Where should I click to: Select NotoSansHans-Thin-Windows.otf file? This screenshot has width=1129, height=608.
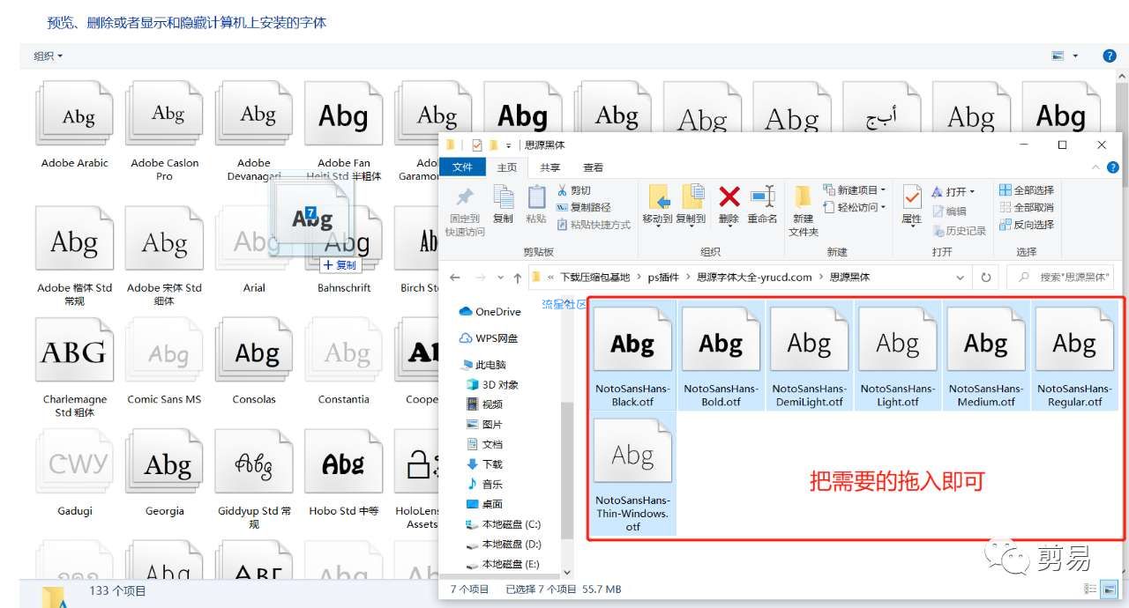click(633, 476)
